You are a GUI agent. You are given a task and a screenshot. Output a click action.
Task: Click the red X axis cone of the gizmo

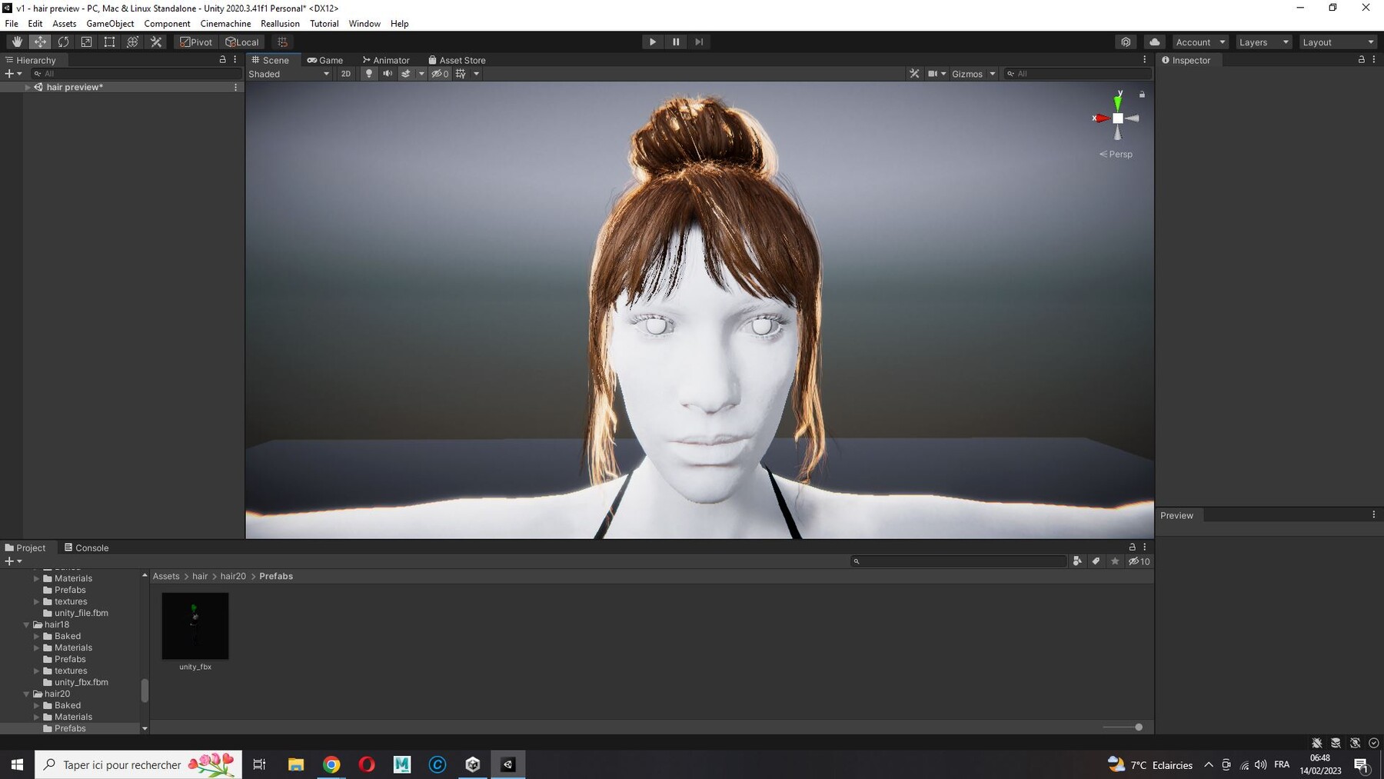[1101, 118]
